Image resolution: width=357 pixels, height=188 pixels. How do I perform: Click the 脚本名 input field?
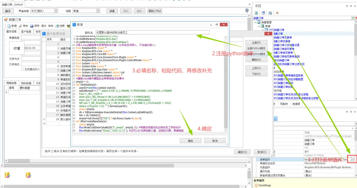click(152, 32)
